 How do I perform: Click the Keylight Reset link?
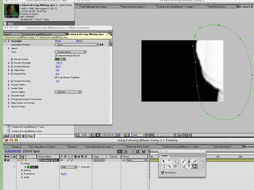pyautogui.click(x=58, y=41)
